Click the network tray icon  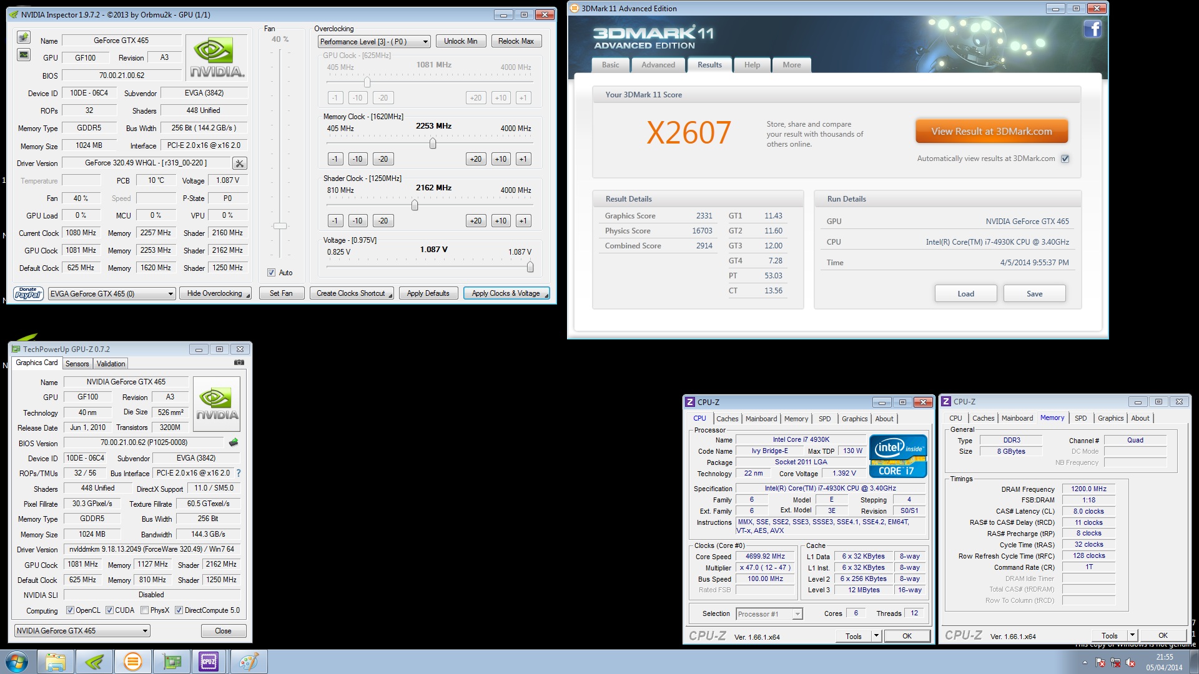tap(1115, 663)
